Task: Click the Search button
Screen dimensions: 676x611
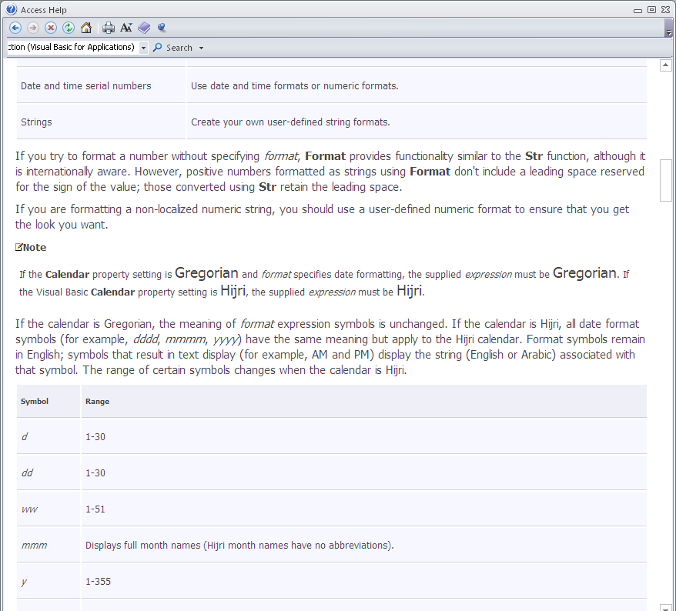Action: point(174,48)
